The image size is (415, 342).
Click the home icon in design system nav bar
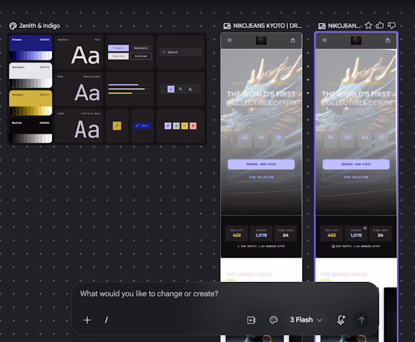(171, 89)
